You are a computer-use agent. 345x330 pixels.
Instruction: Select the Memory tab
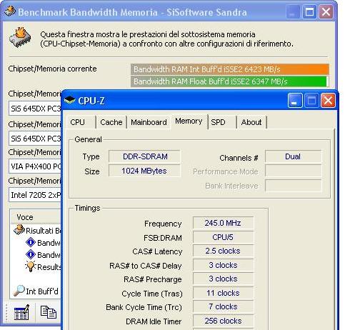[x=189, y=121]
